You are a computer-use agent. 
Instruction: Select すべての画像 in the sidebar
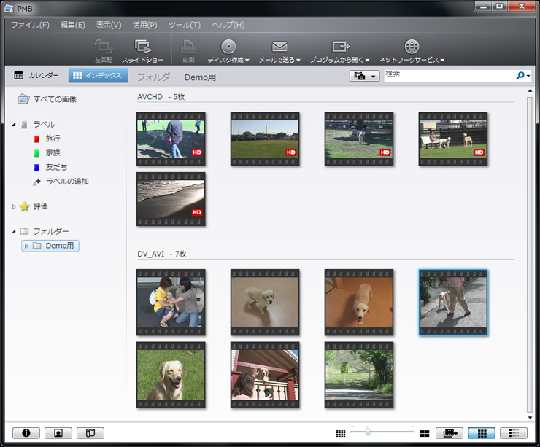click(x=54, y=98)
